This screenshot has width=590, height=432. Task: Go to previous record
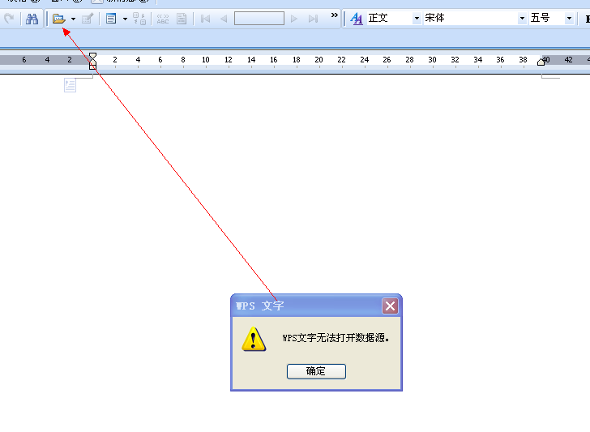click(224, 19)
